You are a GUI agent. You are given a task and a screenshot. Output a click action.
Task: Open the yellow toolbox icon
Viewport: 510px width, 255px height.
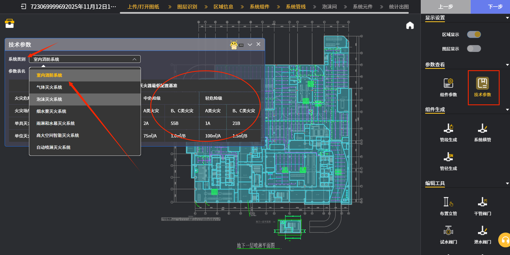click(x=10, y=24)
